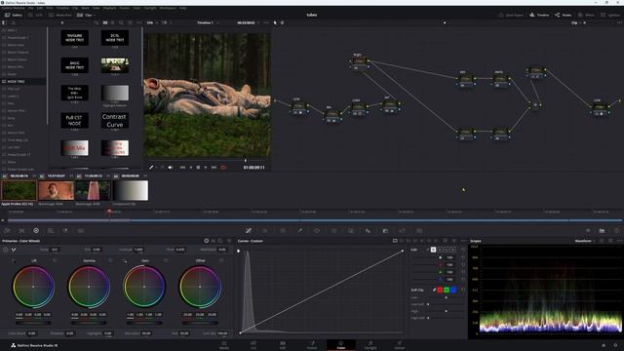Open the Magic Mask palette
The width and height of the screenshot is (624, 351).
pos(351,230)
